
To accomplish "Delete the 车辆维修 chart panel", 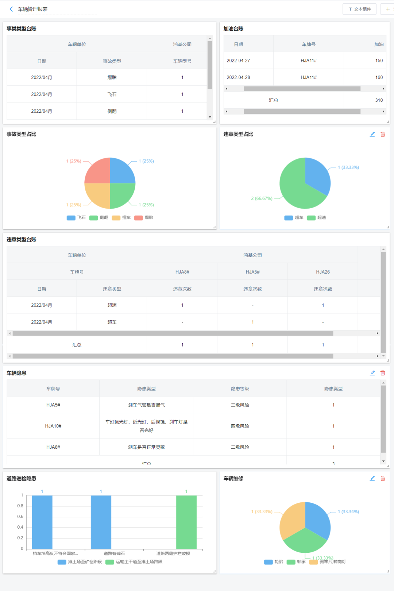I will [x=383, y=478].
